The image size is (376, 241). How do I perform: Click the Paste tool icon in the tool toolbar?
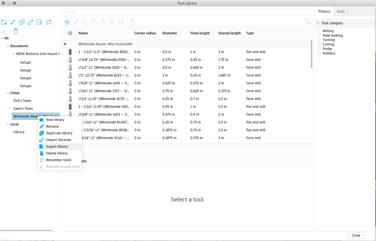pyautogui.click(x=94, y=22)
